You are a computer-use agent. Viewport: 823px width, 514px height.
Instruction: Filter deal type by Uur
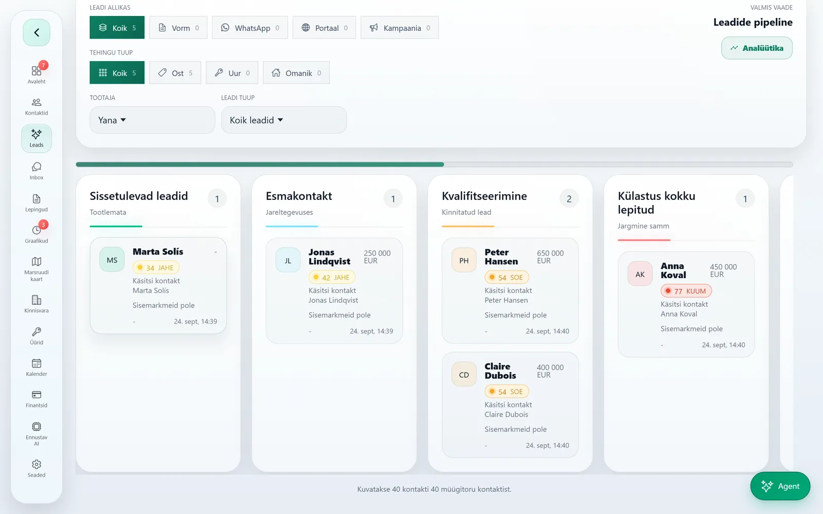pos(231,73)
